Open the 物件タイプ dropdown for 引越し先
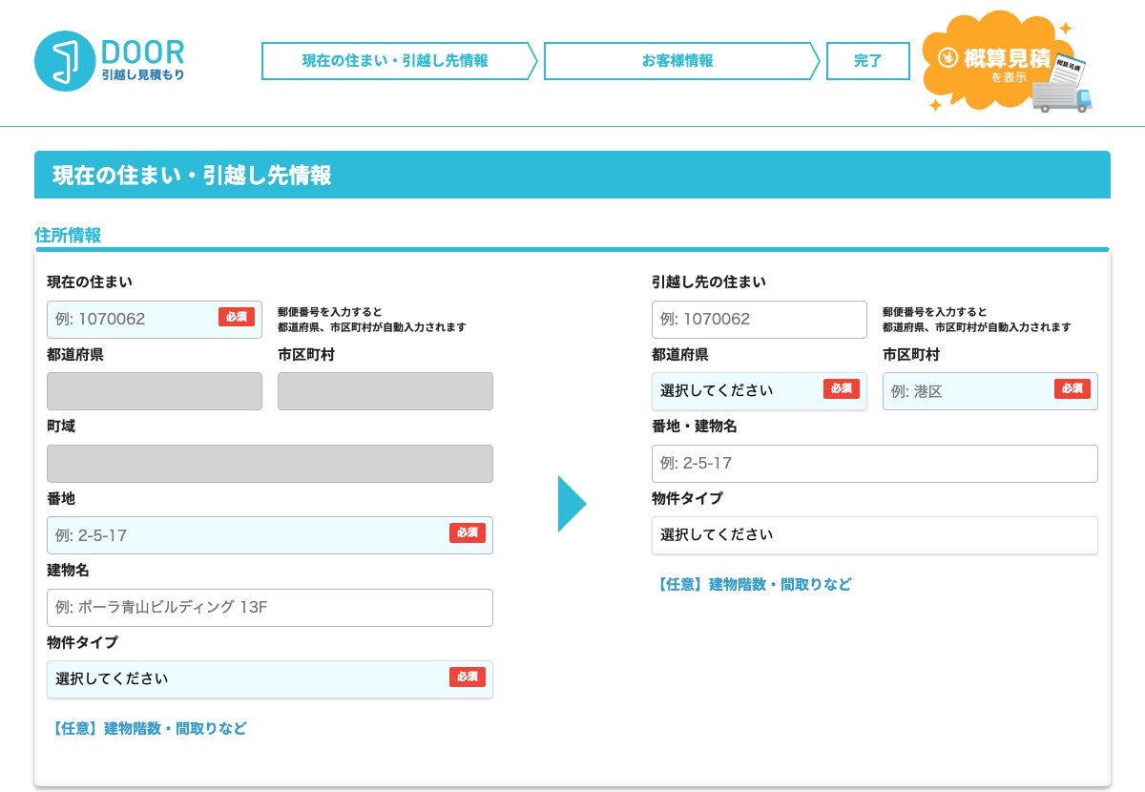The image size is (1145, 792). 875,535
